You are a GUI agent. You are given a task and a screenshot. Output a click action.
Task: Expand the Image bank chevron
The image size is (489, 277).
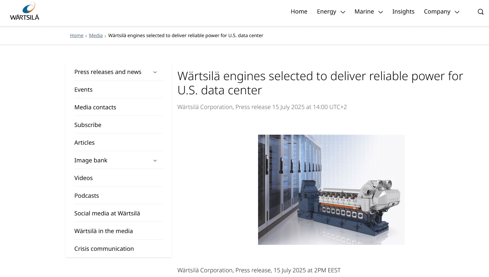(x=155, y=161)
